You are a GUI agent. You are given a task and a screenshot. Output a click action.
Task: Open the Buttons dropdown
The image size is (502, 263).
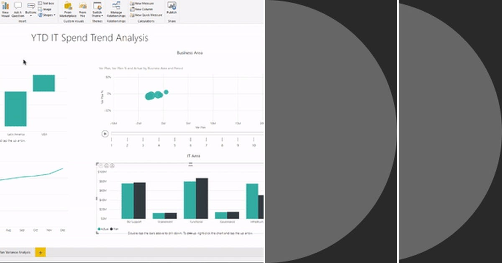[31, 8]
